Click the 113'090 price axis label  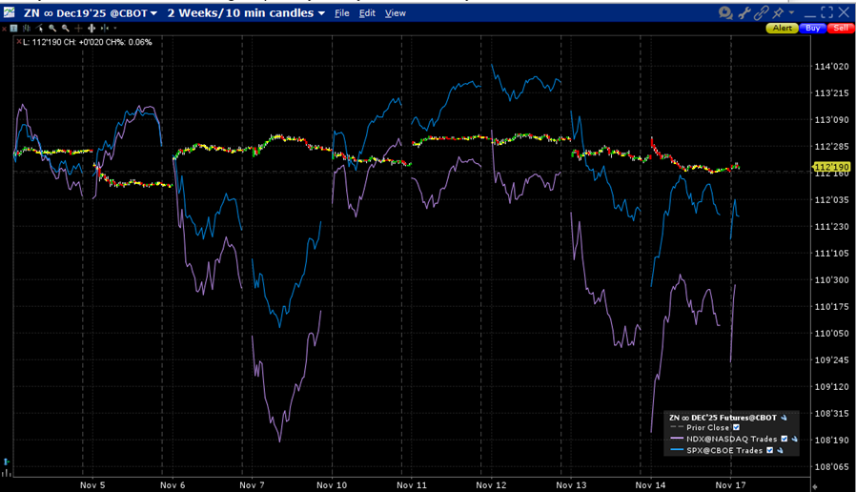point(832,120)
